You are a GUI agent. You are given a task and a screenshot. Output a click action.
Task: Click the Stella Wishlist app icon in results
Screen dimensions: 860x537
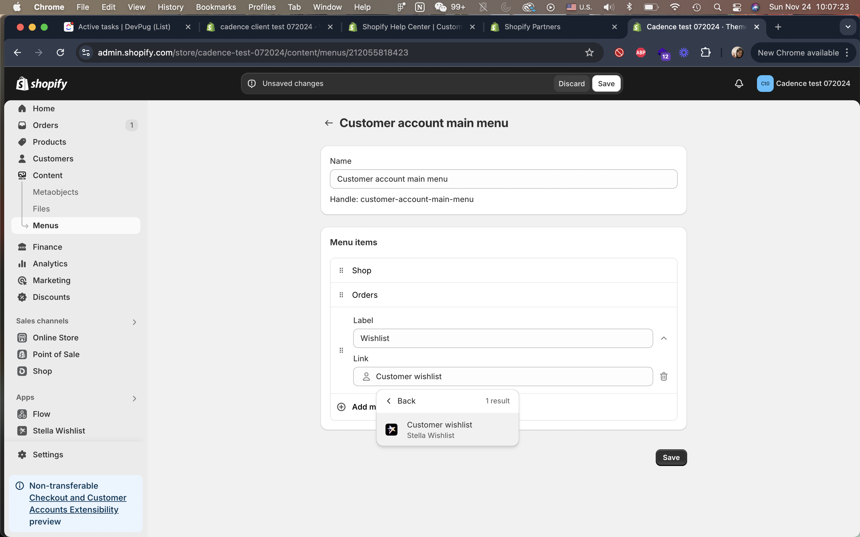pyautogui.click(x=391, y=429)
